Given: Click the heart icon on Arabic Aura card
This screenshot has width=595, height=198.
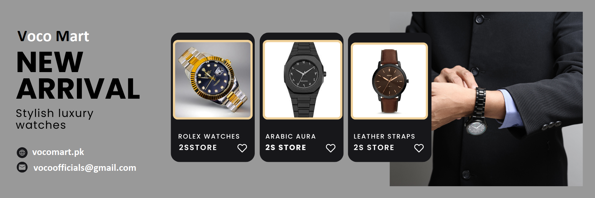Looking at the screenshot, I should coord(331,148).
